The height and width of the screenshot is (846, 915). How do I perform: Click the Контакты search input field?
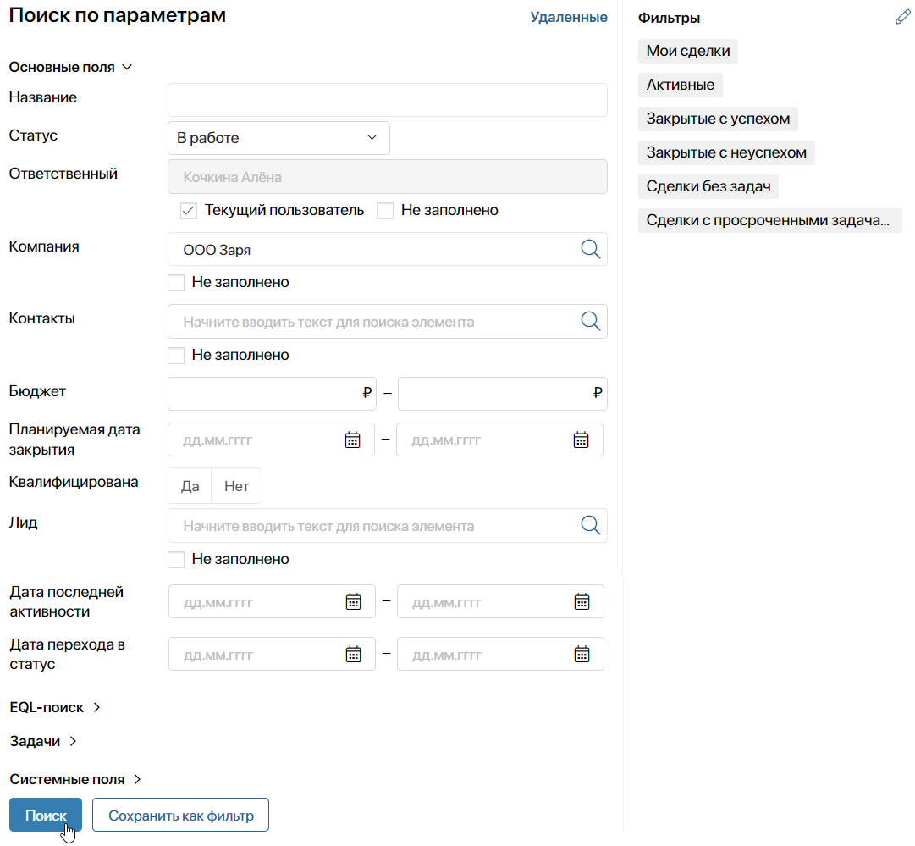click(388, 321)
